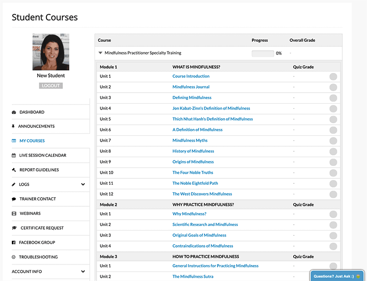Open General Instructions for Practicing Mindfulness
This screenshot has height=281, width=367.
(215, 266)
